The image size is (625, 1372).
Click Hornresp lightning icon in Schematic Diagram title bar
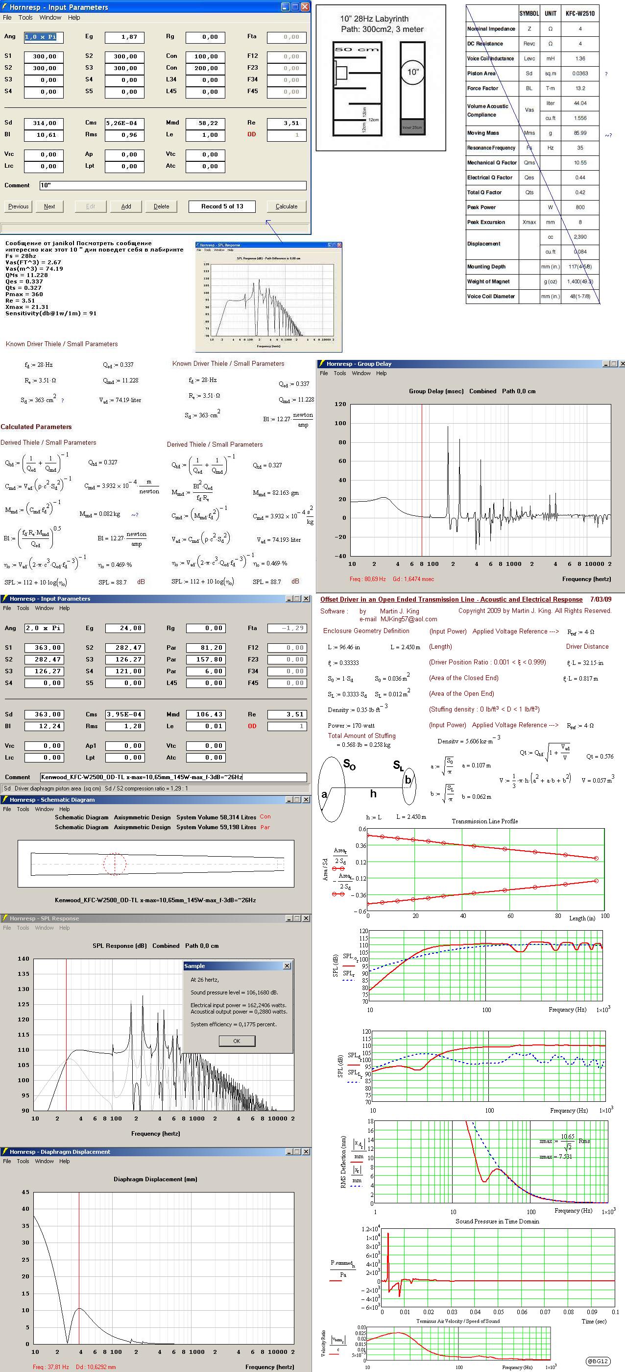(x=5, y=799)
